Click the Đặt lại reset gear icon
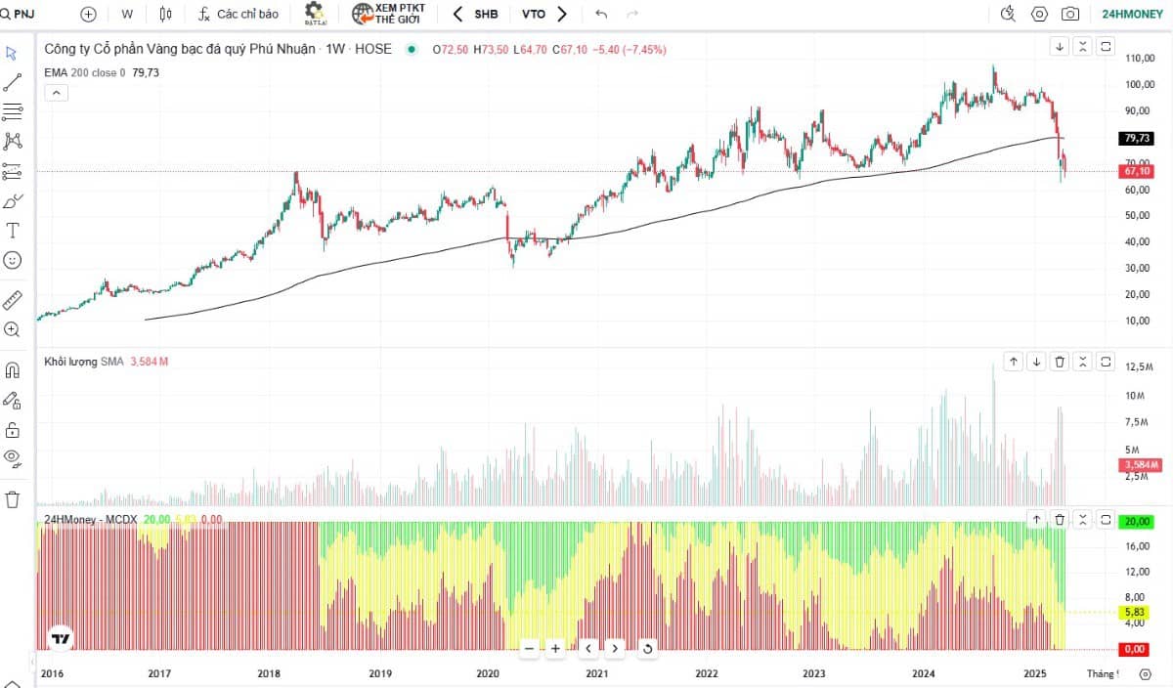The width and height of the screenshot is (1173, 688). (314, 14)
